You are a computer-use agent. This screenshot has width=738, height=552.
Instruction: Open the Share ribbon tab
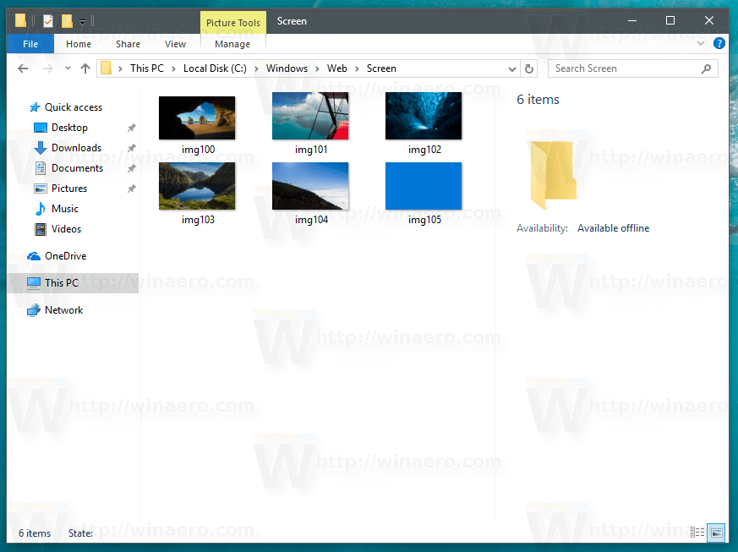(128, 44)
